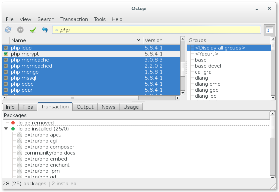Click the red To be removed dot
The height and width of the screenshot is (192, 279).
coord(13,123)
